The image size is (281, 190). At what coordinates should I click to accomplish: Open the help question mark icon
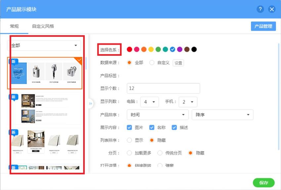[260, 9]
